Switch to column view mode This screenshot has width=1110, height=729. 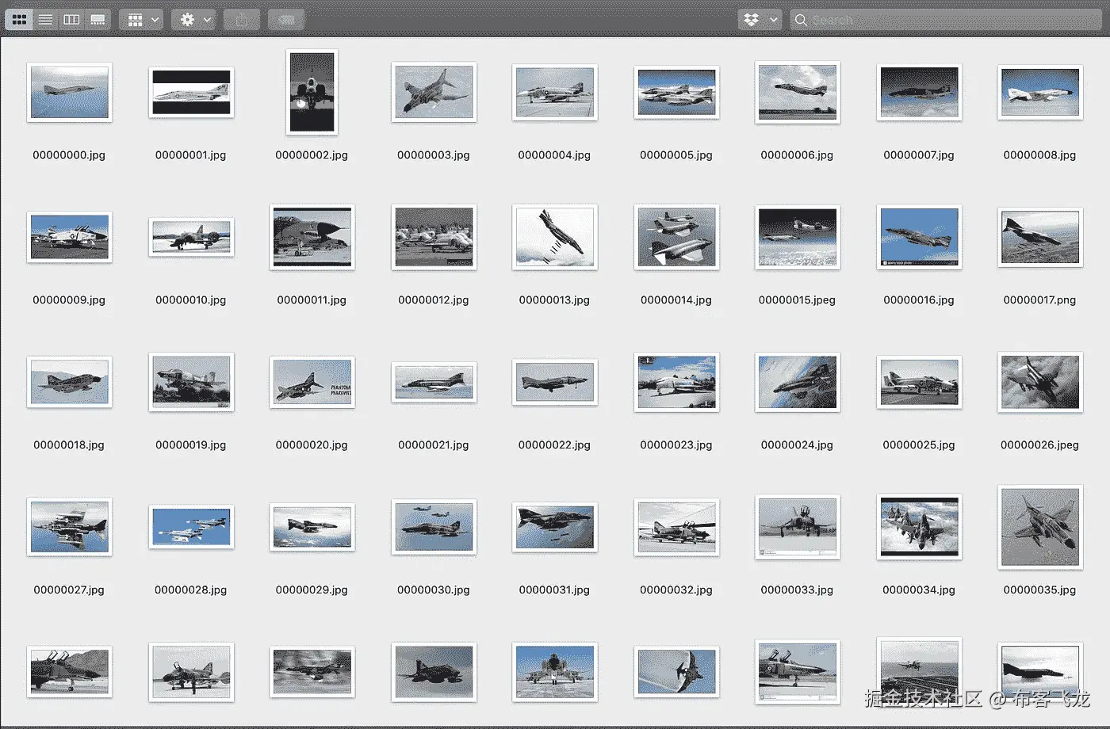(71, 20)
